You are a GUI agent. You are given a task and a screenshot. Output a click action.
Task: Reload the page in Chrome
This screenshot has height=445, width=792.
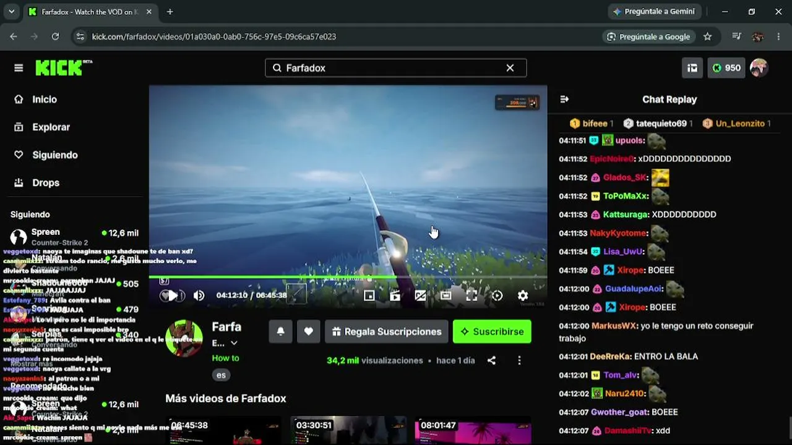(55, 36)
